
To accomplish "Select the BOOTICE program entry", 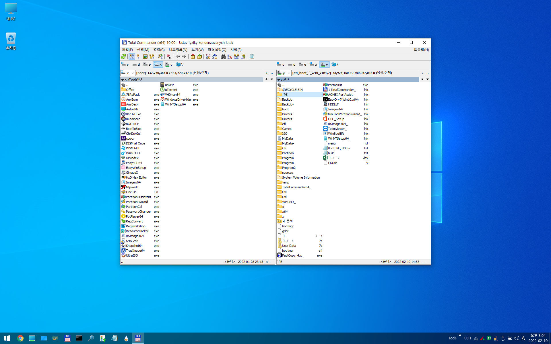I will pyautogui.click(x=140, y=124).
